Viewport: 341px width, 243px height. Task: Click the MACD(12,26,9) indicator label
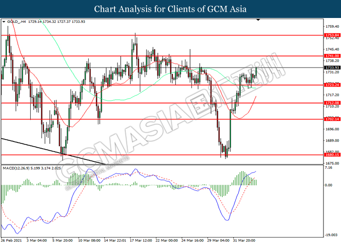(16, 168)
